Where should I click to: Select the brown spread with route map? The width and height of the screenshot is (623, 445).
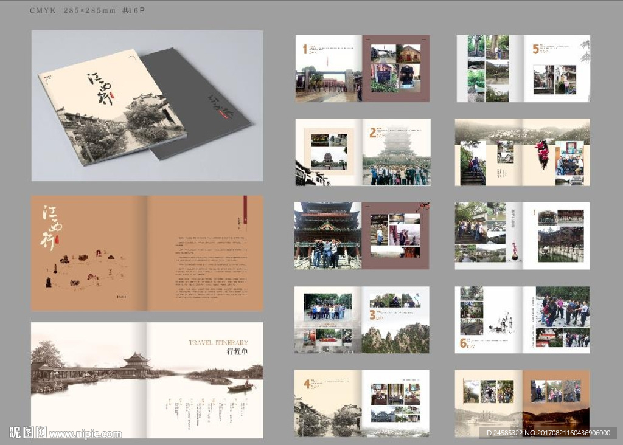[x=147, y=253]
